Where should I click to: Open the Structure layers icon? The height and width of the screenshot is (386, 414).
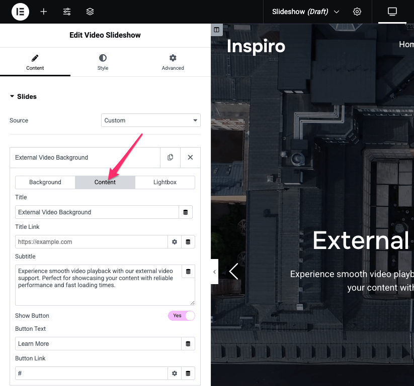[x=90, y=12]
